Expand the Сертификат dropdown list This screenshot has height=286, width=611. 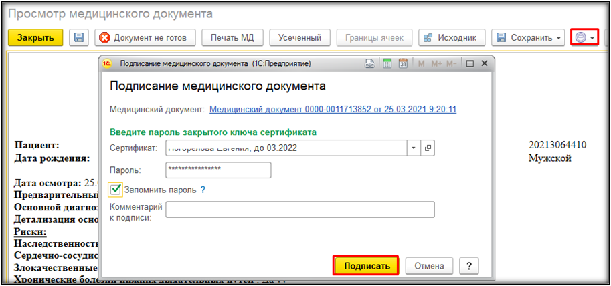point(414,148)
